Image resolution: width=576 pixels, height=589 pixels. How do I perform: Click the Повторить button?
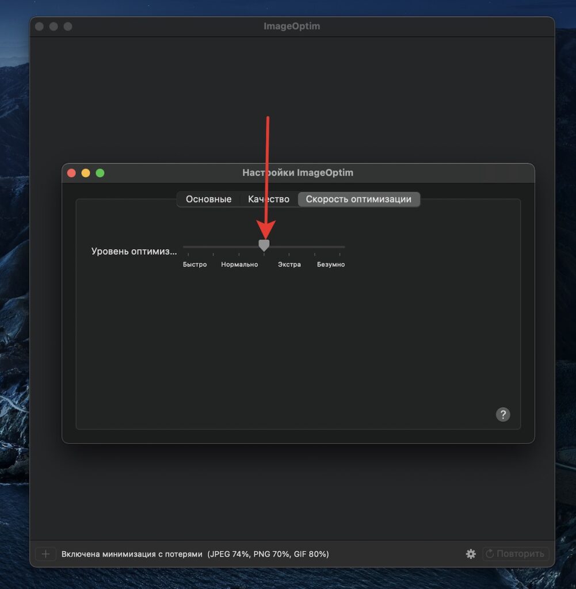click(516, 554)
